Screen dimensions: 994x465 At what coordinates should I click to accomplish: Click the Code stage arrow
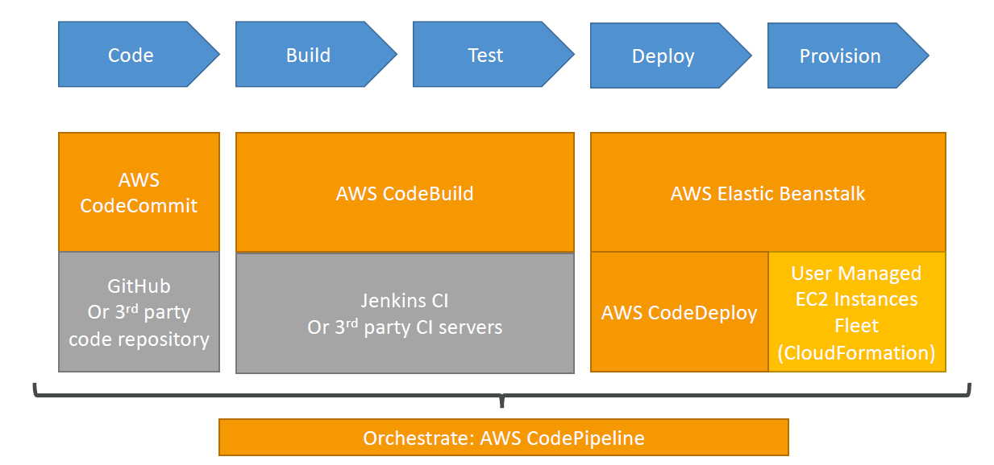[139, 55]
